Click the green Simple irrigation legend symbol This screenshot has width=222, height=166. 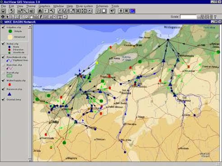pyautogui.click(x=10, y=31)
